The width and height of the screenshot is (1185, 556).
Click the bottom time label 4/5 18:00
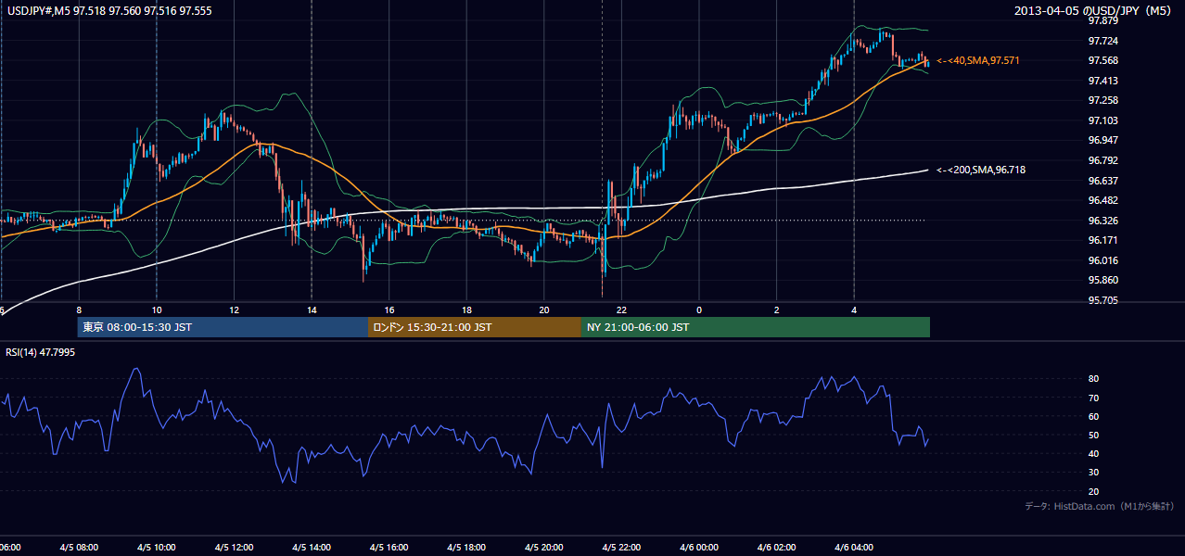coord(466,548)
